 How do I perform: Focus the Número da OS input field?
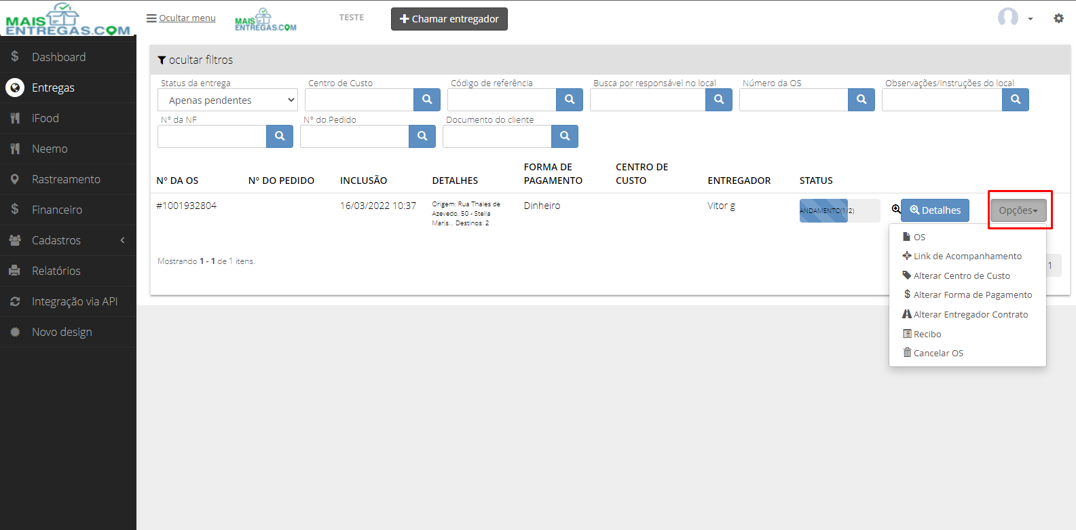[794, 100]
